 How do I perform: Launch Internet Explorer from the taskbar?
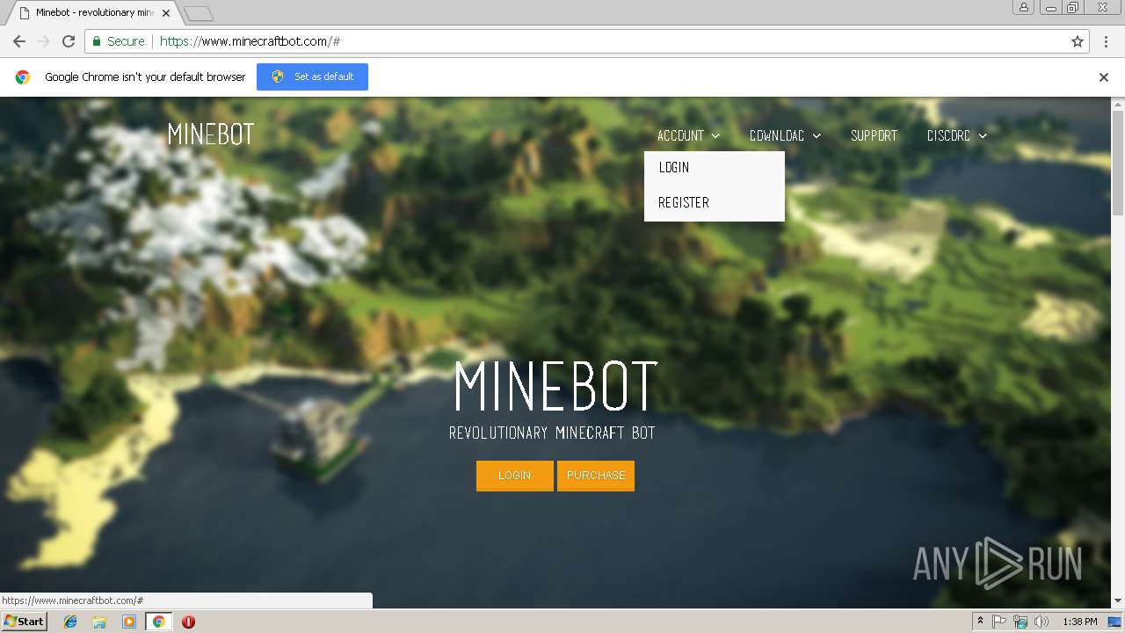[70, 622]
